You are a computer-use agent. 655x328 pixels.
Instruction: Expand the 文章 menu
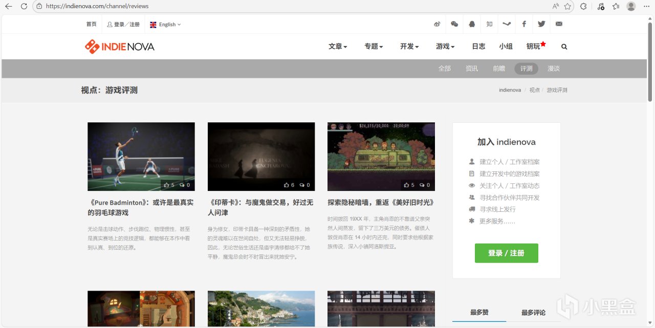point(338,47)
